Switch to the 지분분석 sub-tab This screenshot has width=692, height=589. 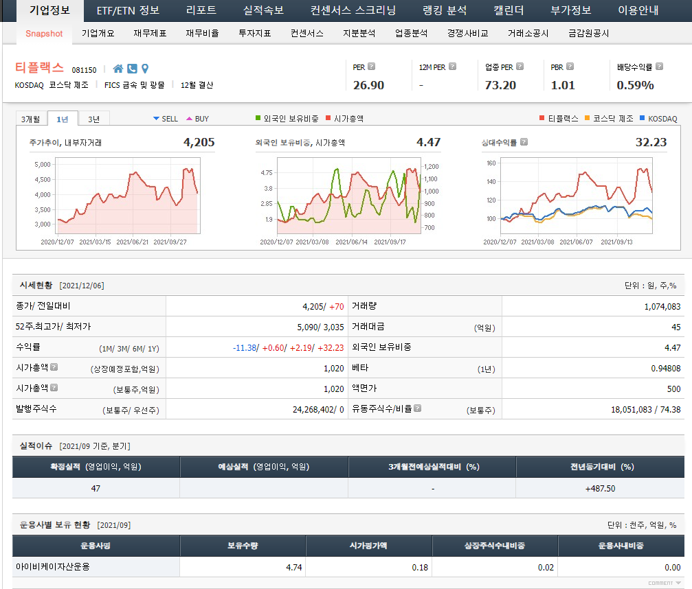click(x=359, y=34)
